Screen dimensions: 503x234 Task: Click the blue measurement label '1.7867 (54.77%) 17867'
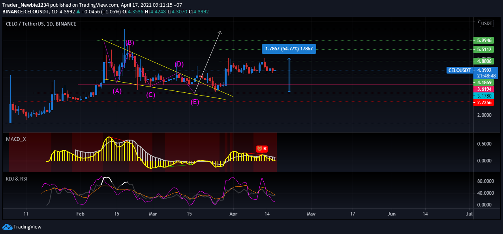click(289, 49)
